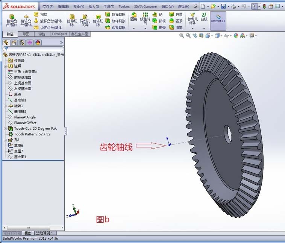Screen dimensions: 285x243
Task: Open the FeatureManager design tree tab
Action: [6, 43]
